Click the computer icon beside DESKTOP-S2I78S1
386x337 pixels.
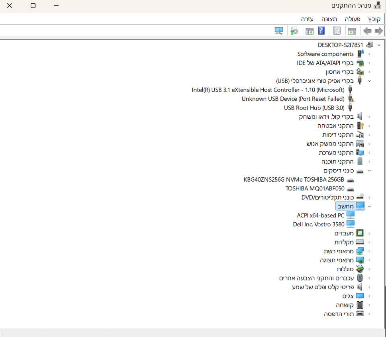point(370,45)
